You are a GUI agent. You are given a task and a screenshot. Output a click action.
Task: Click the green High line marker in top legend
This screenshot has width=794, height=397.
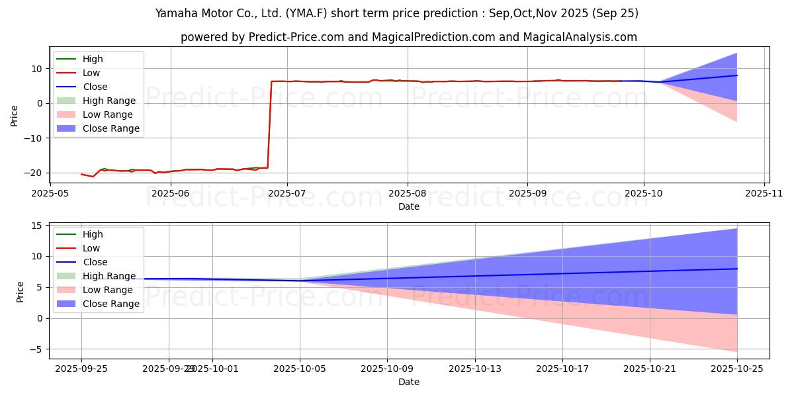tap(66, 60)
